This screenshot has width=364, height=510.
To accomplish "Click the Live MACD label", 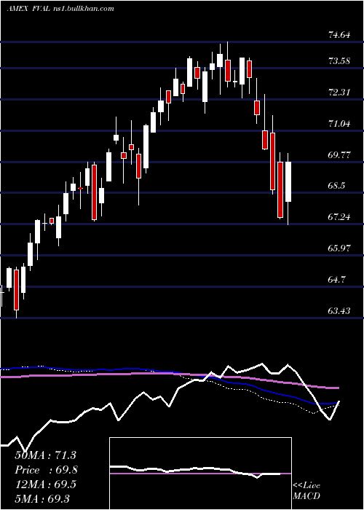I will coord(306,491).
